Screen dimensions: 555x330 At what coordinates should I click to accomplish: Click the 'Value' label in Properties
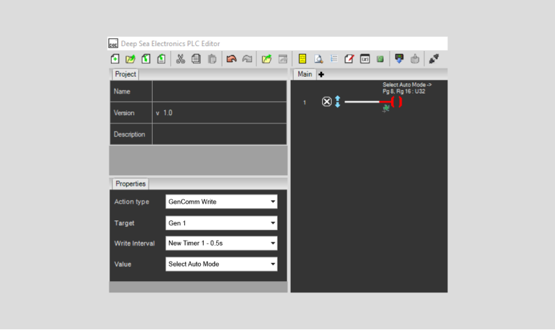click(x=123, y=264)
